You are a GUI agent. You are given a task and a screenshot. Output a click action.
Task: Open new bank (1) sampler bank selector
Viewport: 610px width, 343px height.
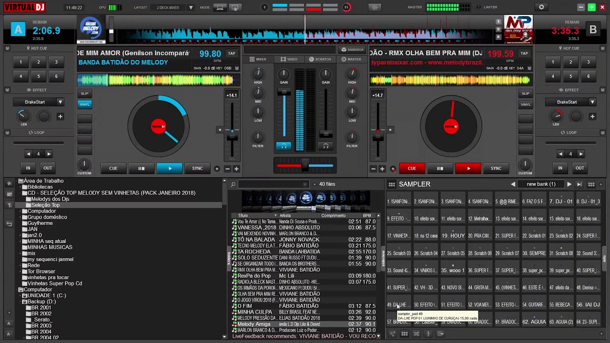tap(541, 184)
